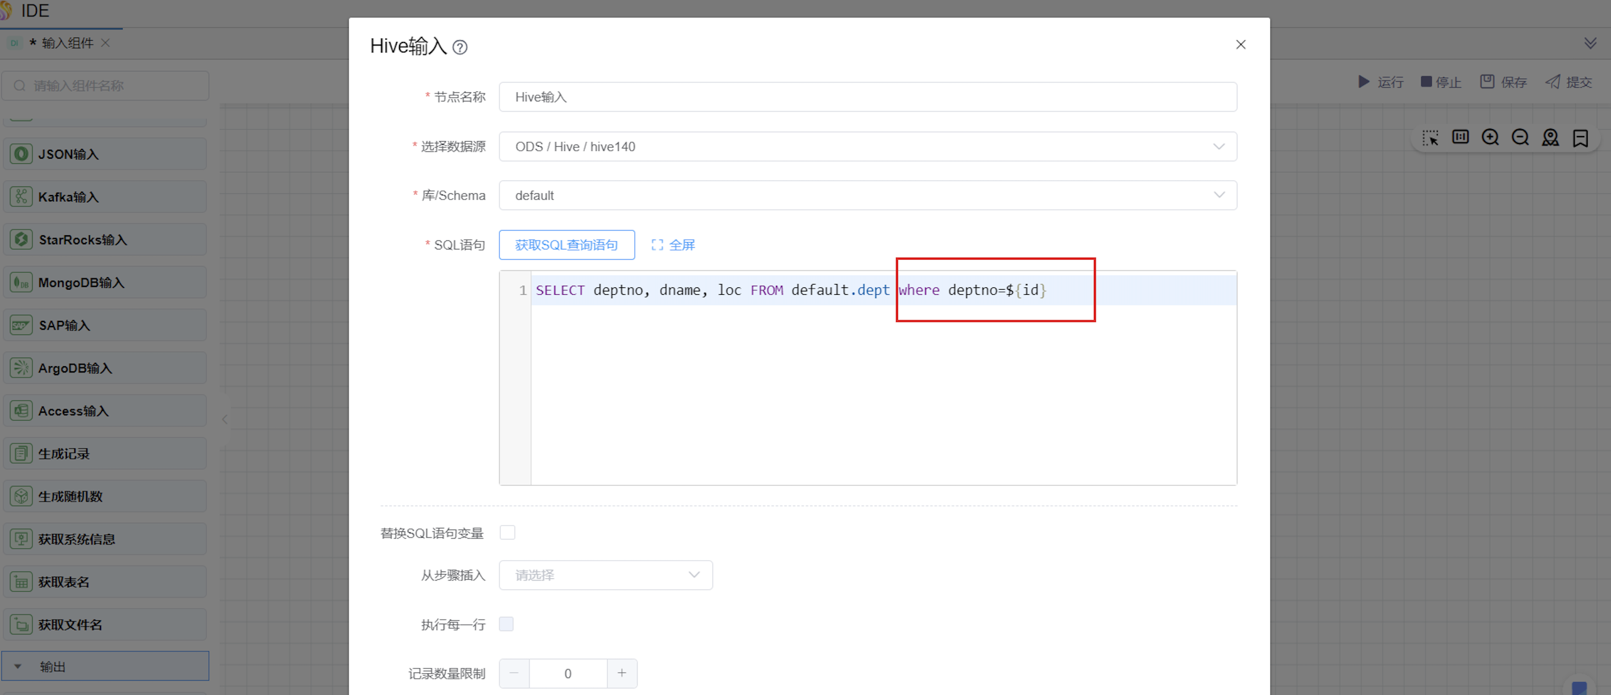Select the 生成随机数 component icon

click(21, 497)
